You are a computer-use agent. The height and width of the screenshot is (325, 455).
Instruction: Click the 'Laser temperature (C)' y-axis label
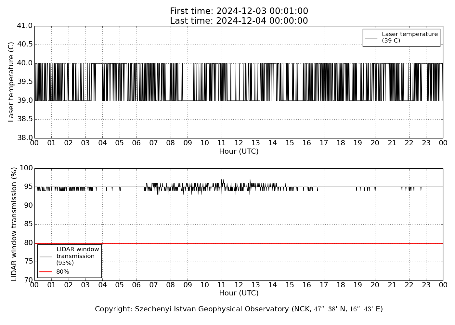11,82
